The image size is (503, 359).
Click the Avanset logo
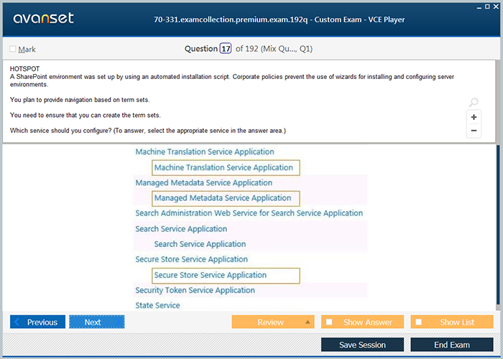coord(43,19)
